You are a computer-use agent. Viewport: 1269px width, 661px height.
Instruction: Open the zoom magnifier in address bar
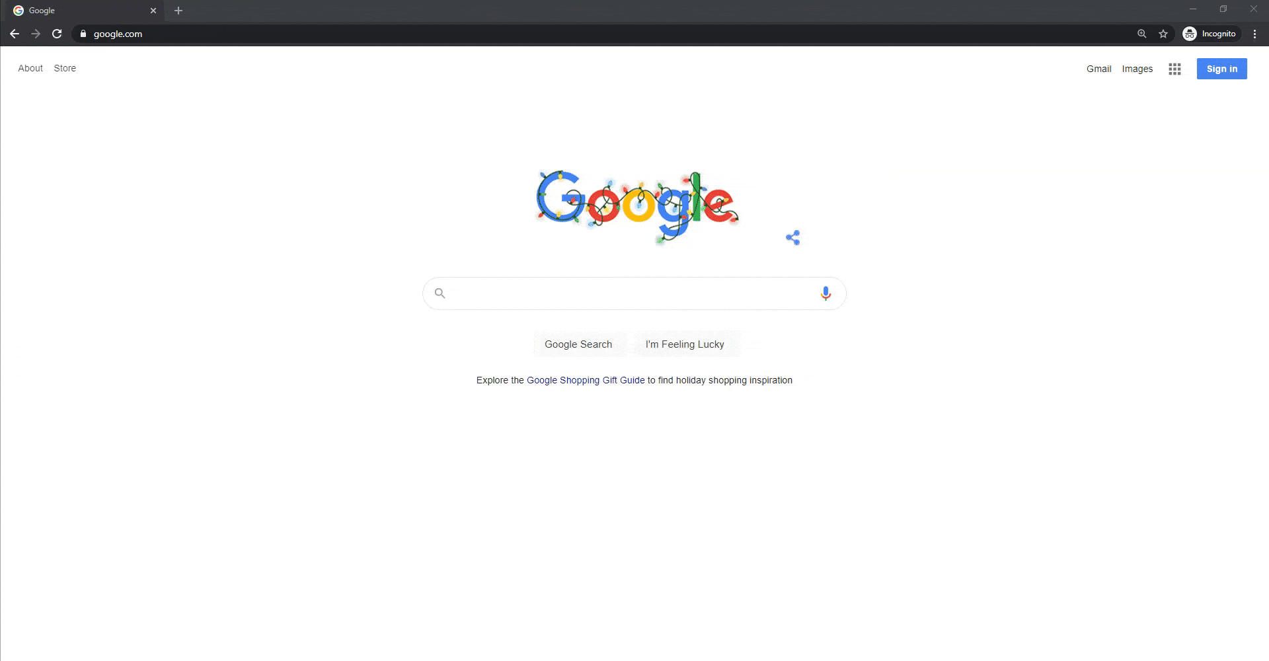click(1141, 34)
